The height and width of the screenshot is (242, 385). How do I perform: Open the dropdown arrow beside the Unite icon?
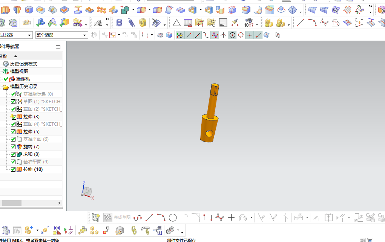coord(133,10)
